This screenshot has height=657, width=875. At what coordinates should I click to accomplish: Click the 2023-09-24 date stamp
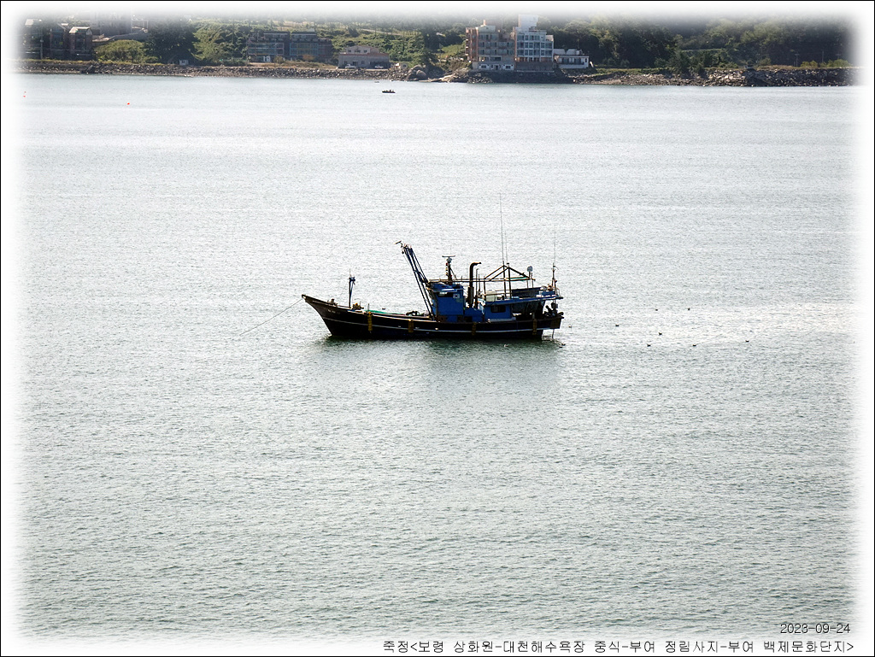814,629
